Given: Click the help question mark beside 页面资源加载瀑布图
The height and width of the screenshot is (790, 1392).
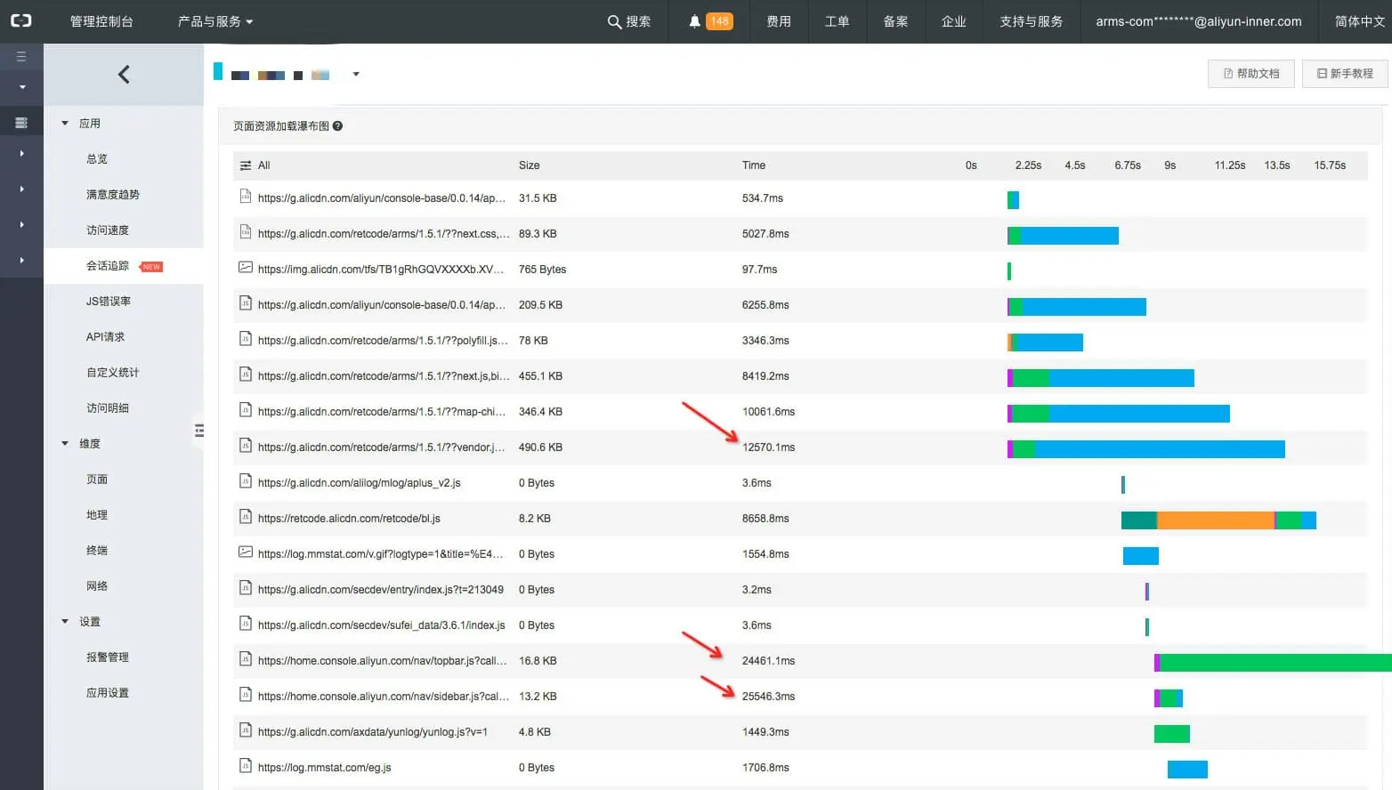Looking at the screenshot, I should point(337,126).
